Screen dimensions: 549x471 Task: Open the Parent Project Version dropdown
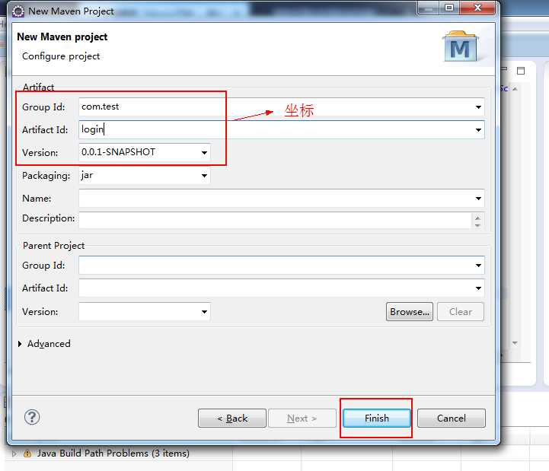204,311
